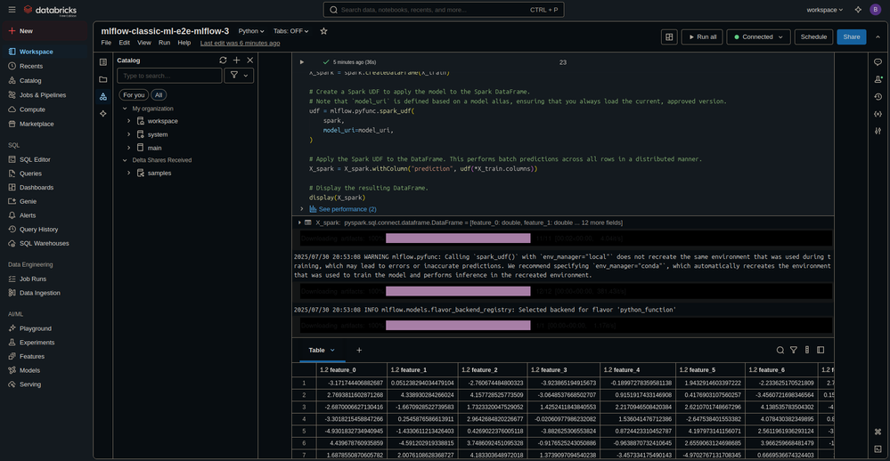Search within the results table
890x461 pixels.
tap(780, 351)
